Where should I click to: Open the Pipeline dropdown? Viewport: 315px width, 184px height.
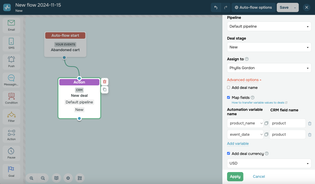[x=269, y=26]
